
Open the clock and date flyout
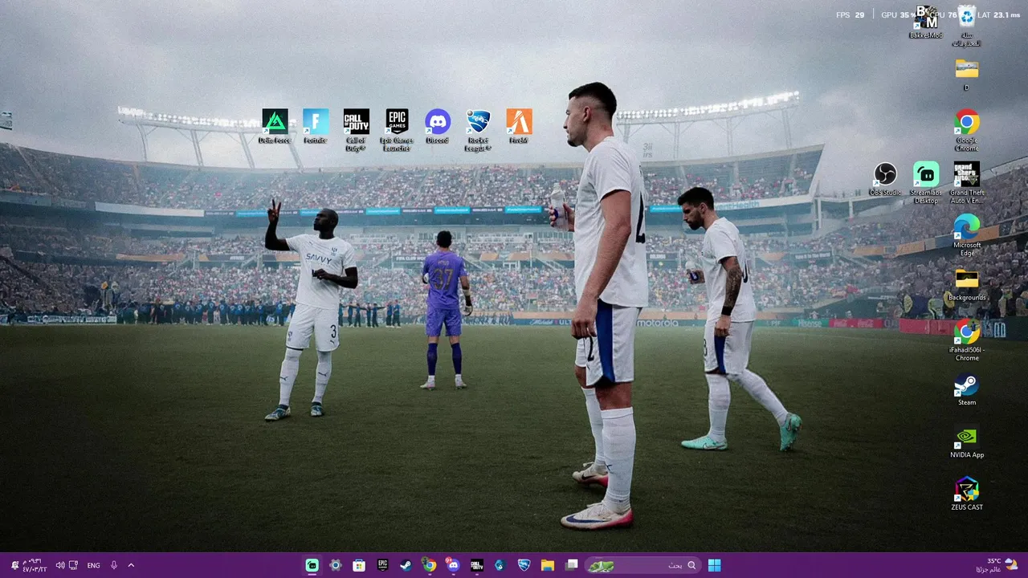tap(35, 565)
